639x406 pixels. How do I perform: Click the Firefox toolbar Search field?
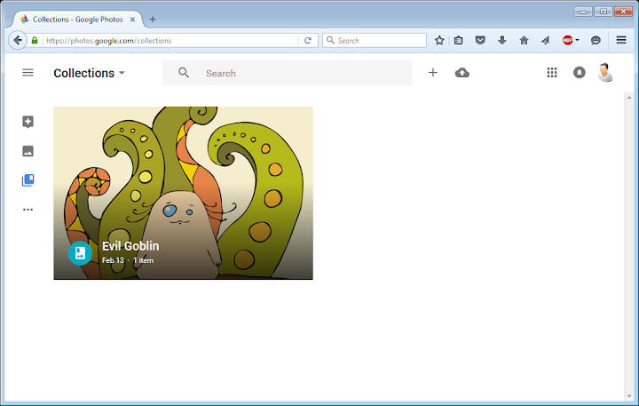pyautogui.click(x=375, y=40)
